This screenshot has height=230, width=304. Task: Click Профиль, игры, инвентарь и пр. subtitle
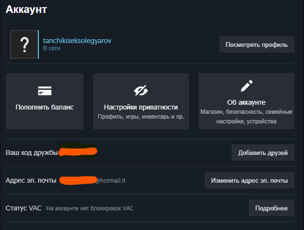(141, 117)
